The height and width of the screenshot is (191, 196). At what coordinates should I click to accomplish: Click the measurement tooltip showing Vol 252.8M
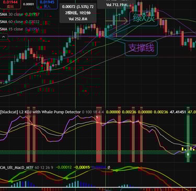coord(78,13)
